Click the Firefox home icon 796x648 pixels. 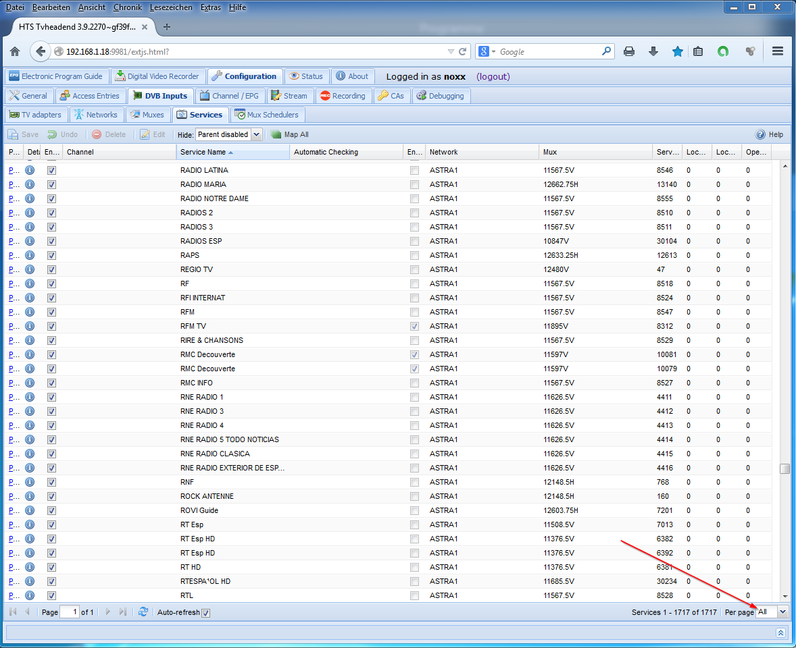[x=16, y=51]
